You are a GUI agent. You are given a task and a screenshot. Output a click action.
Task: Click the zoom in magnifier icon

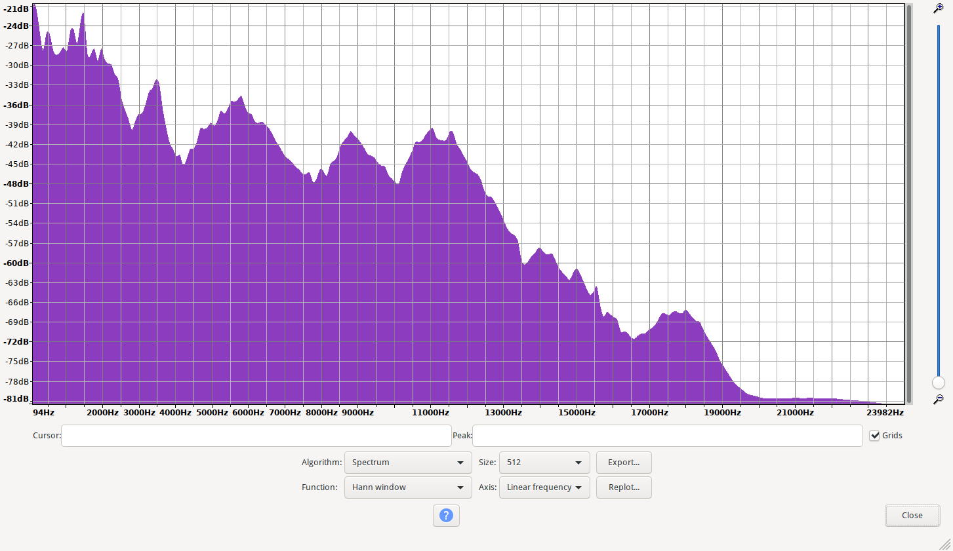point(939,9)
